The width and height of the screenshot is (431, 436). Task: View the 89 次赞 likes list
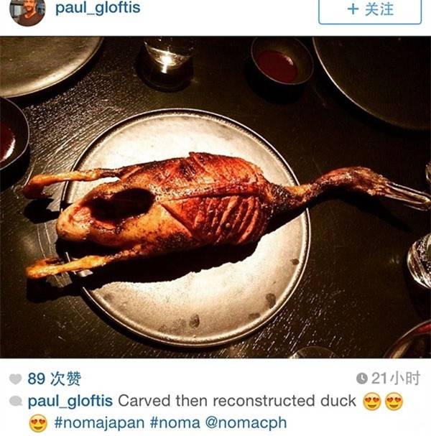54,379
